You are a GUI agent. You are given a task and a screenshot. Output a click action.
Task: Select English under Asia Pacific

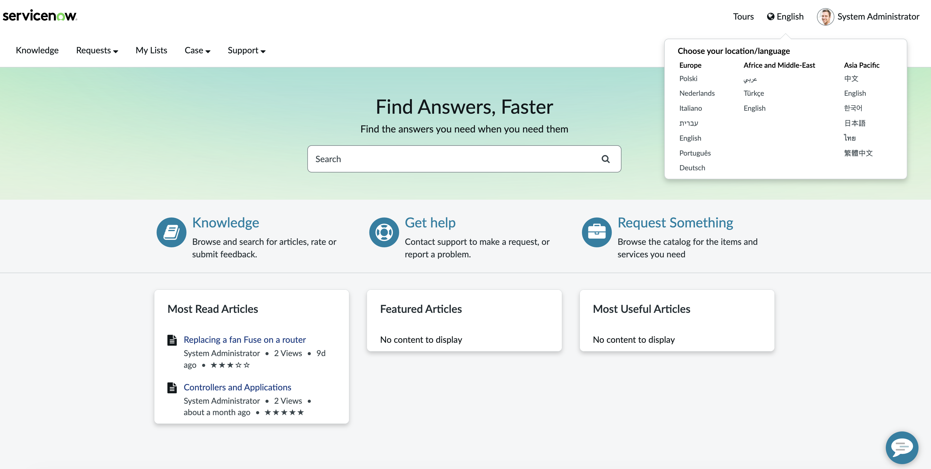tap(855, 94)
